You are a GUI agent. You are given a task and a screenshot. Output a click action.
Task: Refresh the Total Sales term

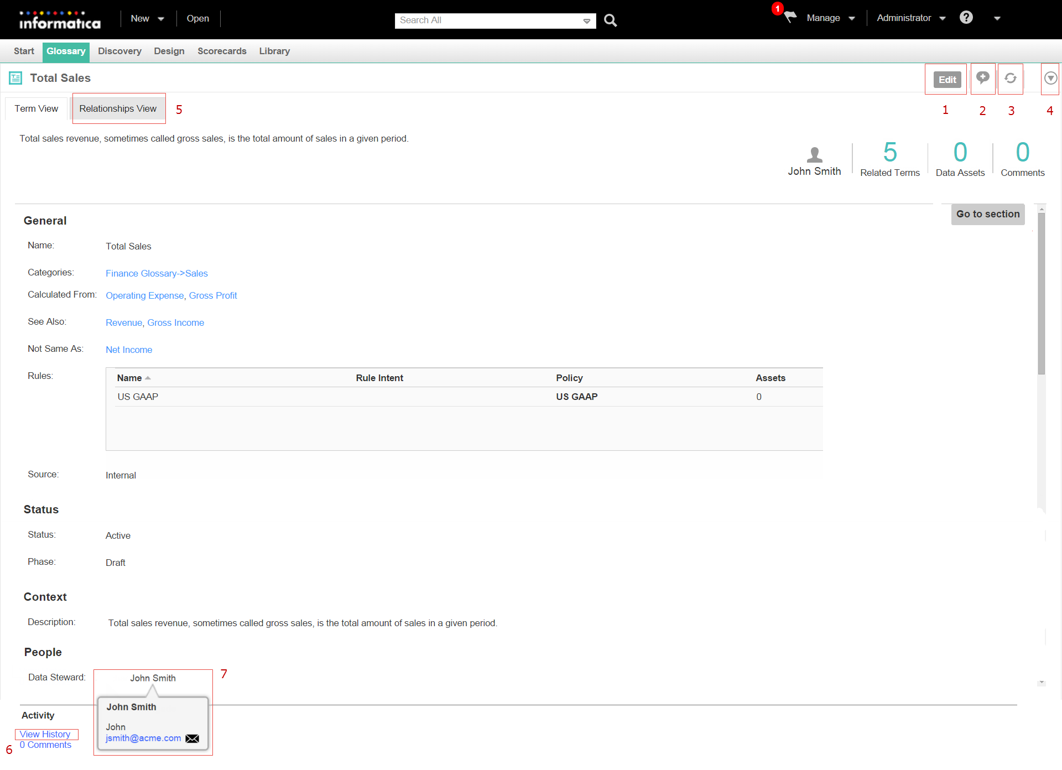(1011, 79)
